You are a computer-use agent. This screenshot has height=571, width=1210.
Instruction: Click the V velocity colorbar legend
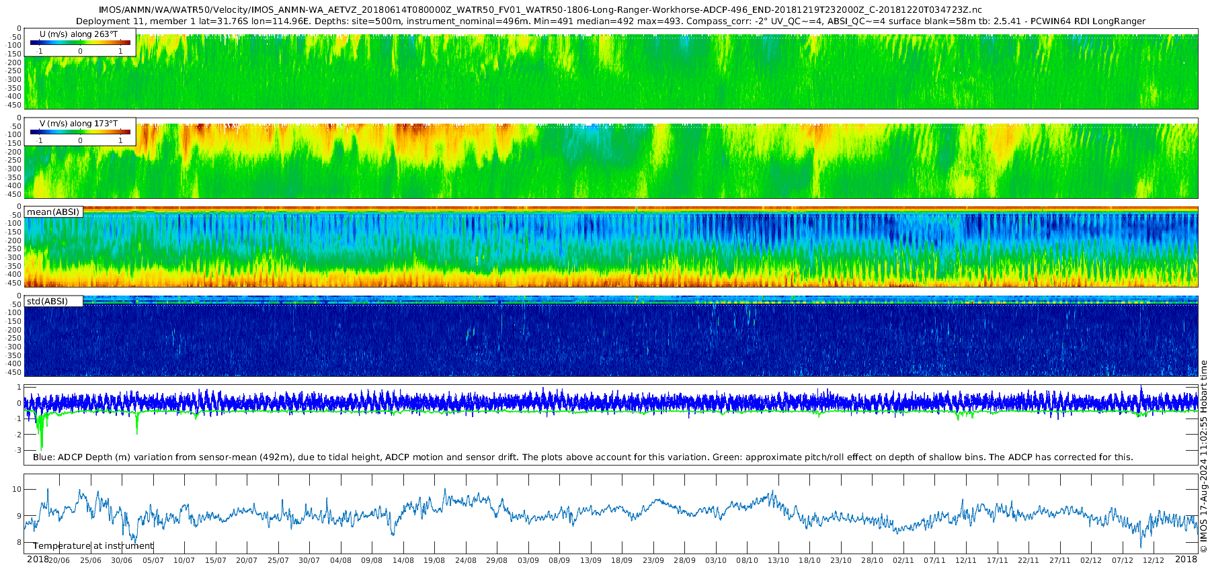(x=80, y=132)
